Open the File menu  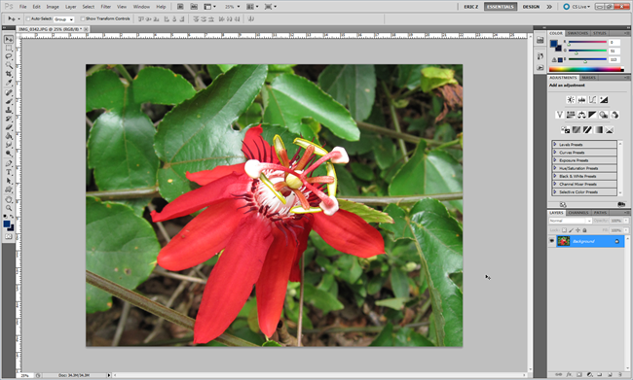(23, 7)
